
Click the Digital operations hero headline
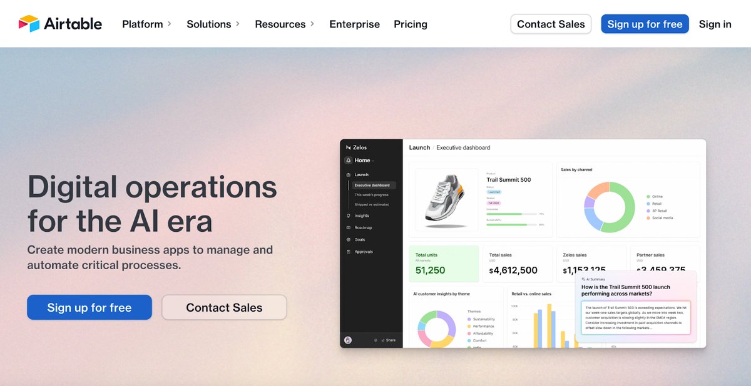click(x=152, y=204)
